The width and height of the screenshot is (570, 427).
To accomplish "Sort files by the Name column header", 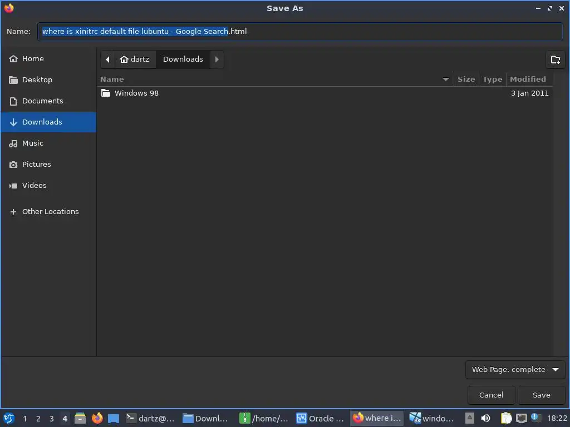I will [275, 79].
